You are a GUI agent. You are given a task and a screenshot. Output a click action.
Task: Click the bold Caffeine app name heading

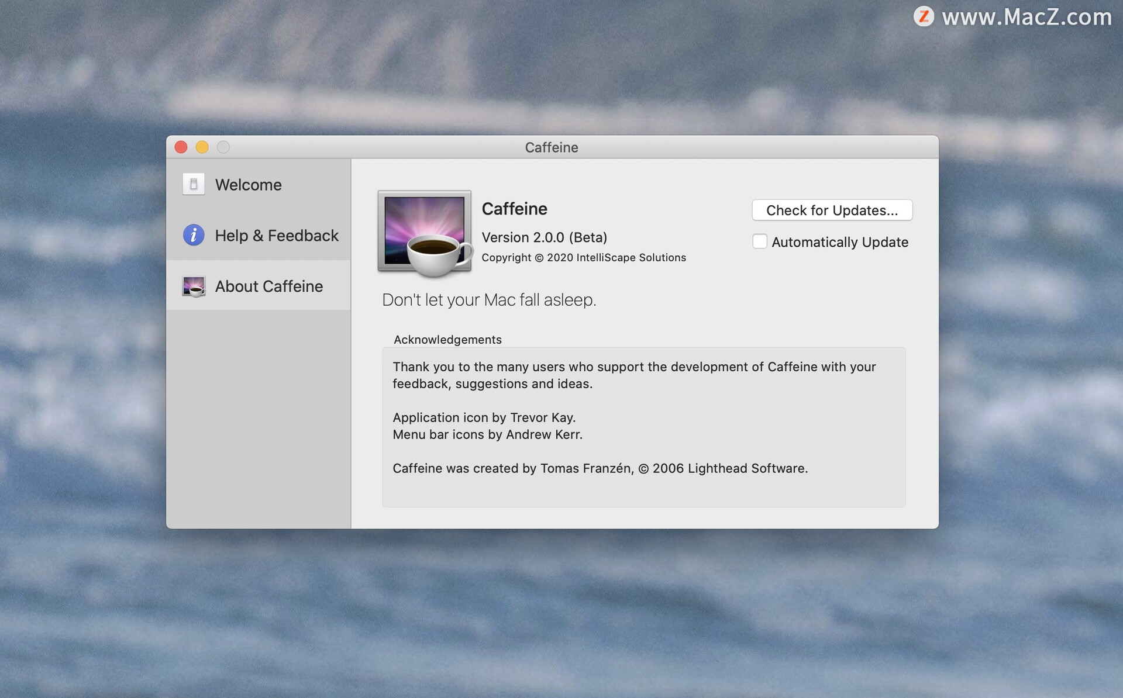[514, 209]
